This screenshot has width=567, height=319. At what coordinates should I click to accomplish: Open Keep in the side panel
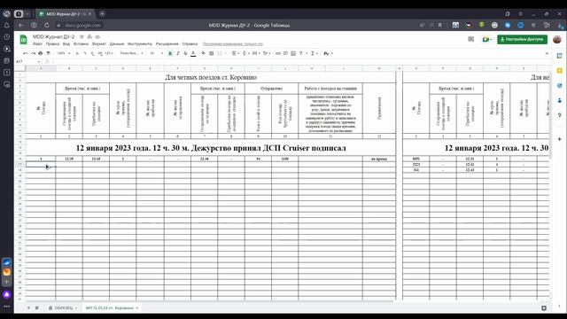coord(559,71)
